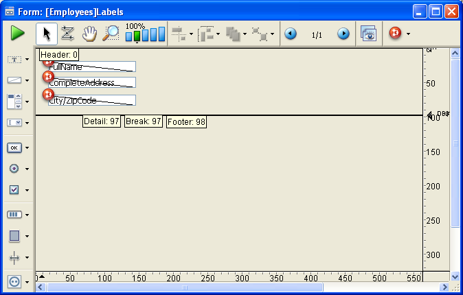The width and height of the screenshot is (463, 295).
Task: Select the OK button tool
Action: point(14,147)
